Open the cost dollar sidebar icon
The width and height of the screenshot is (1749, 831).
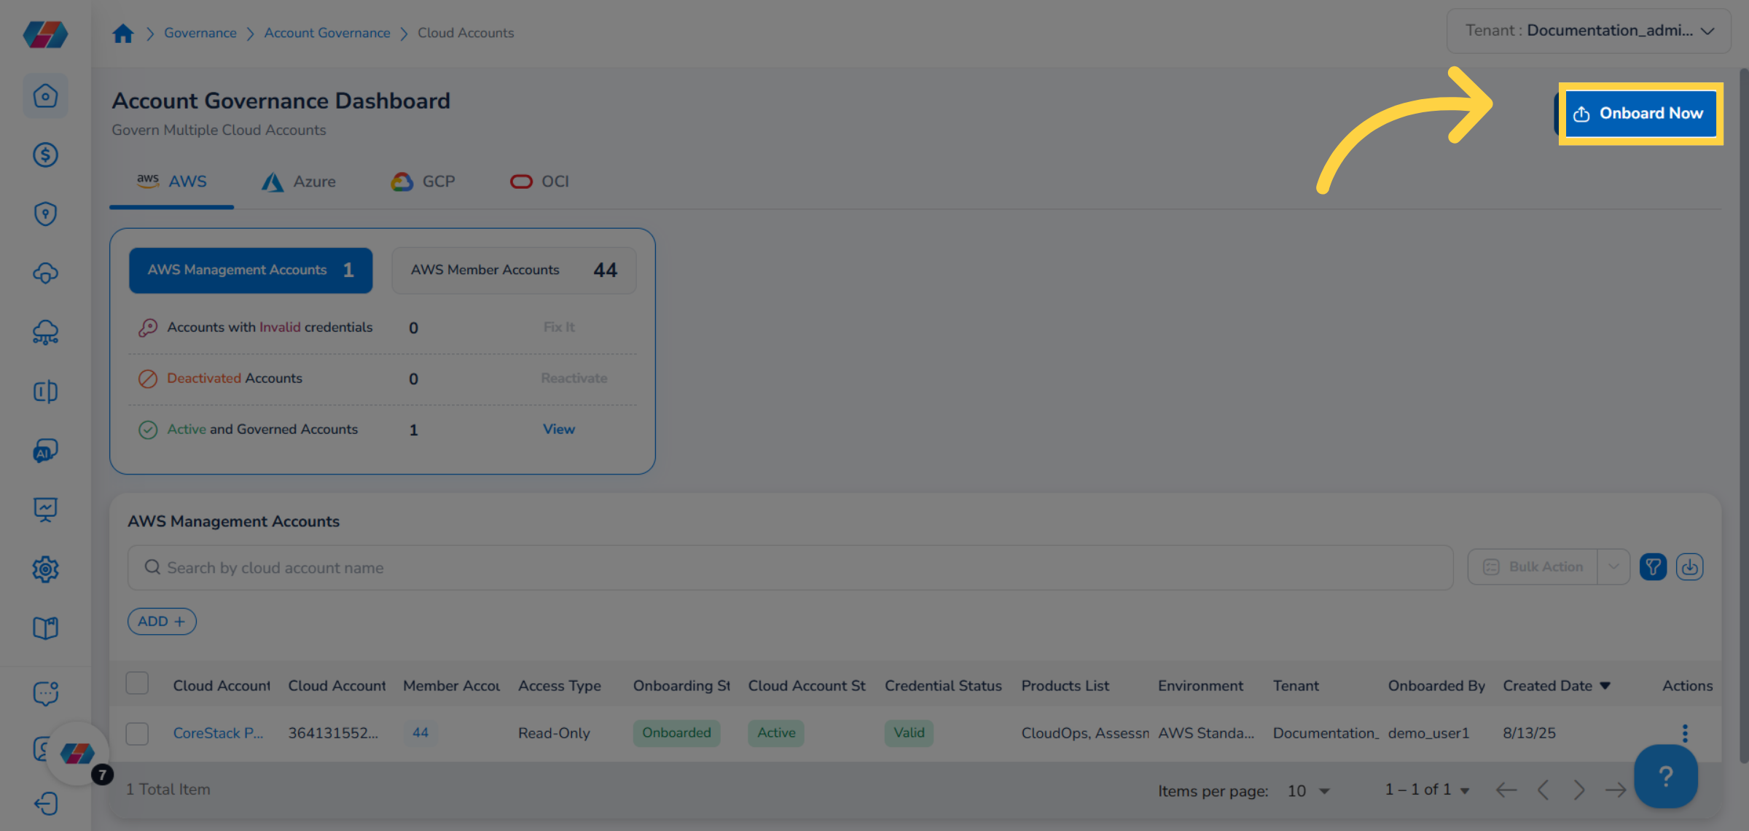click(45, 155)
